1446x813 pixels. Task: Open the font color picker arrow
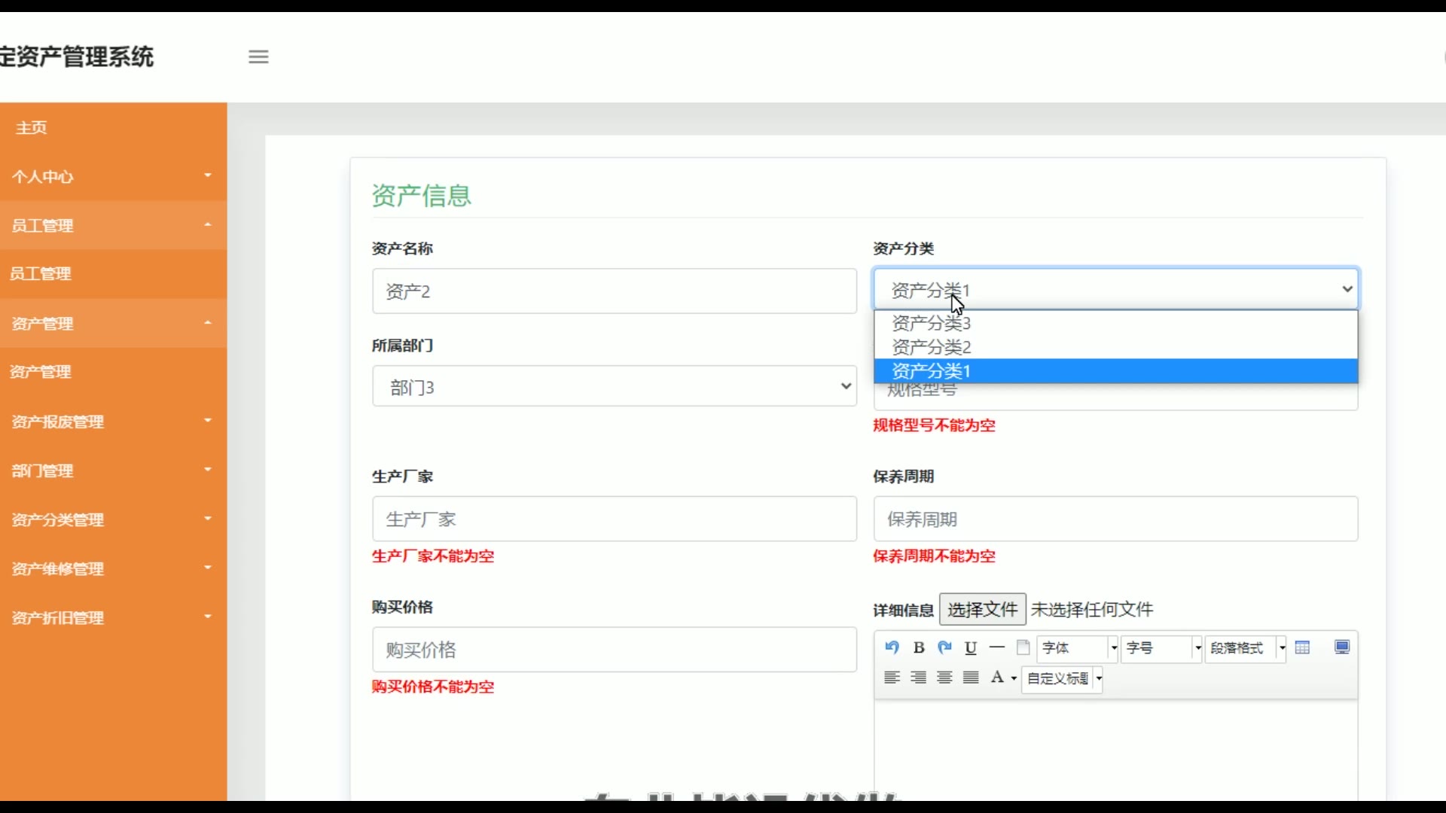1014,678
